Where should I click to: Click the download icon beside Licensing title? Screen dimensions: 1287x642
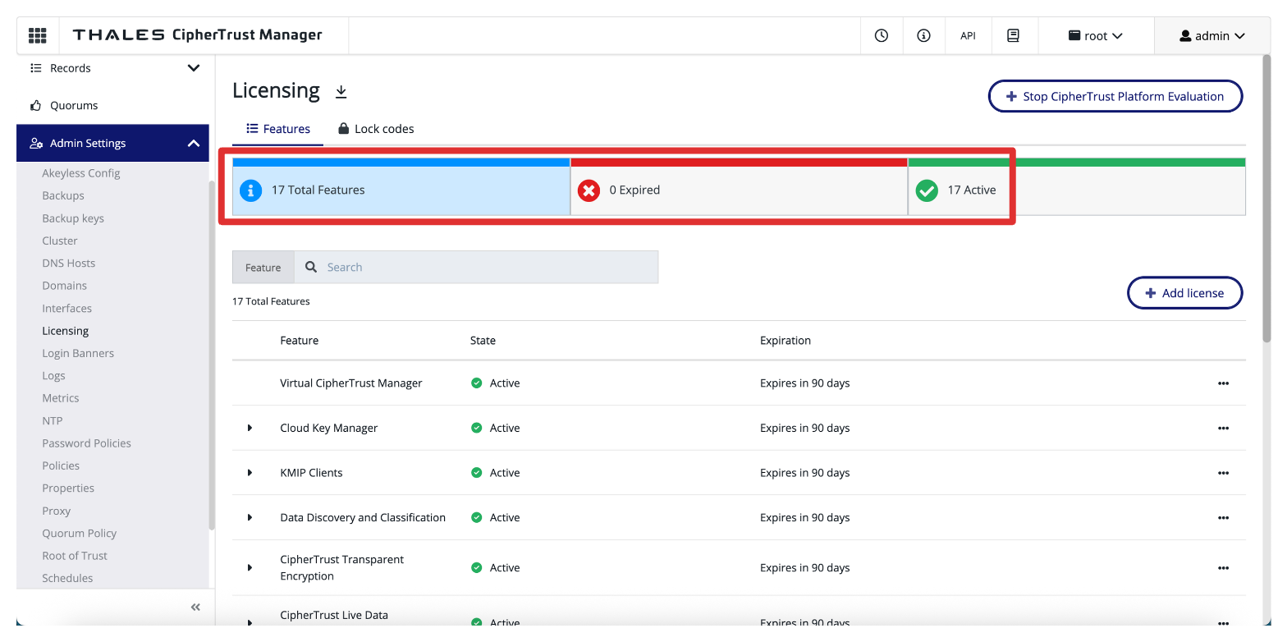[341, 92]
